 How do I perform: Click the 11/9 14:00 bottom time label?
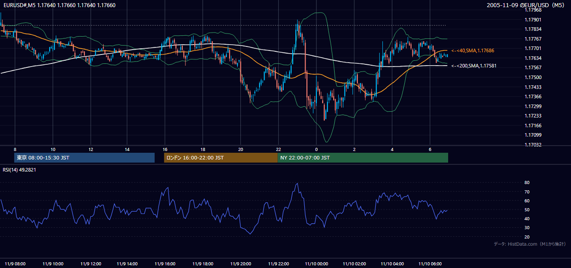(128, 264)
